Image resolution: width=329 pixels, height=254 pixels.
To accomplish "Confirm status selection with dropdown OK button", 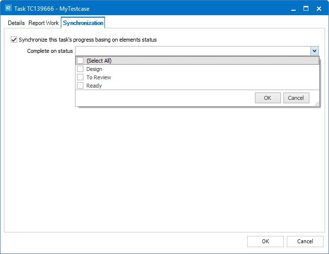I will (x=268, y=98).
